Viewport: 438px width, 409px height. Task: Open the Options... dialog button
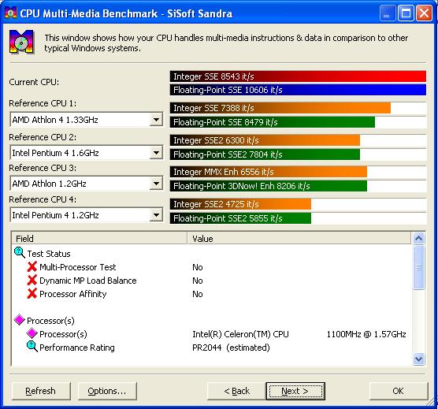[107, 391]
